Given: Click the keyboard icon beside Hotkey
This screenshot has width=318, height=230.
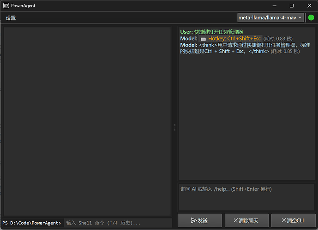Looking at the screenshot, I should [x=203, y=39].
